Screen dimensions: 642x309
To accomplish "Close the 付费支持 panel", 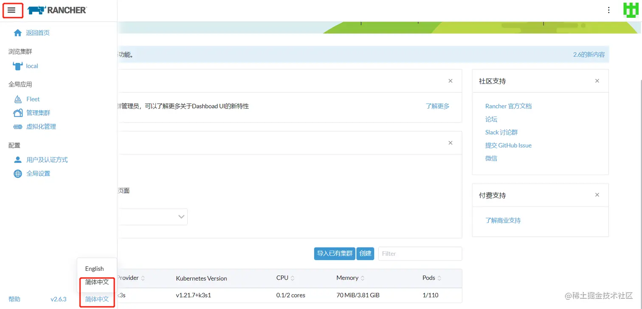I will point(597,195).
